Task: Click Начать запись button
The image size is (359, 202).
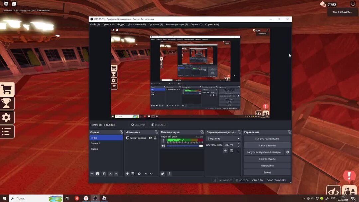Action: pos(267,146)
